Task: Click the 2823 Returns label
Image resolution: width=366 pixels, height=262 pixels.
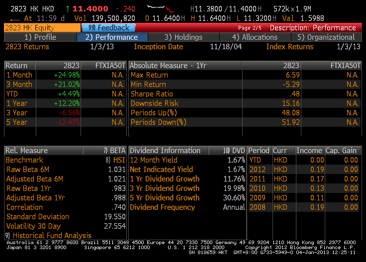Action: [x=27, y=47]
